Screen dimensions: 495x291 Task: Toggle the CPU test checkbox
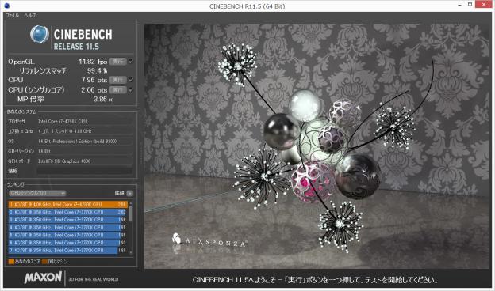[x=131, y=80]
